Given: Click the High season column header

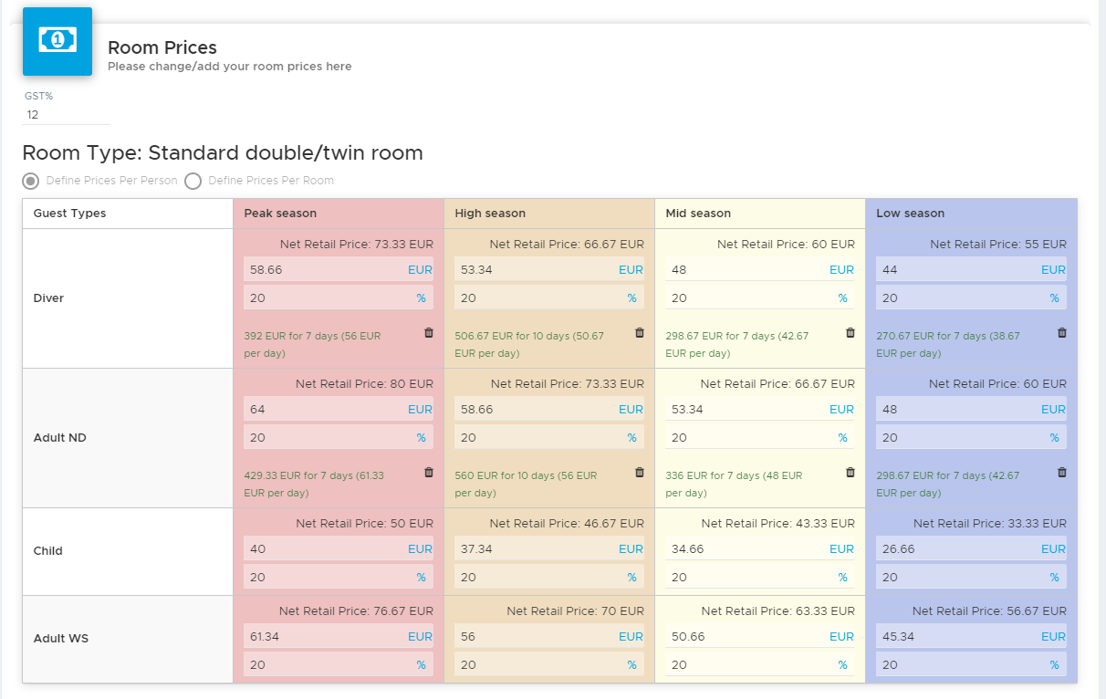Looking at the screenshot, I should tap(549, 214).
